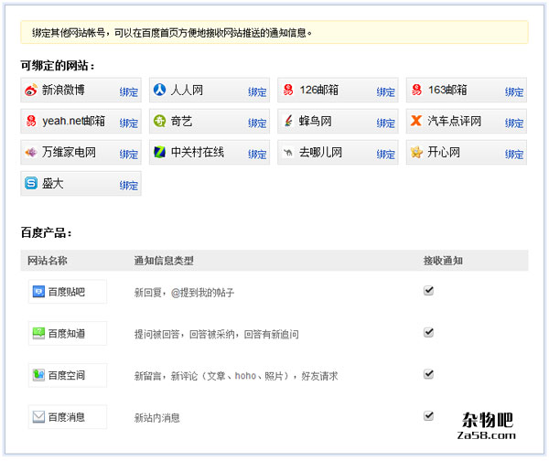Uncheck notifications for 百度贴吧
This screenshot has height=461, width=549.
[x=428, y=291]
